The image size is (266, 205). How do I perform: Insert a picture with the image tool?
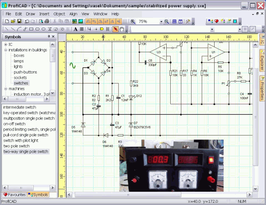pyautogui.click(x=82, y=29)
